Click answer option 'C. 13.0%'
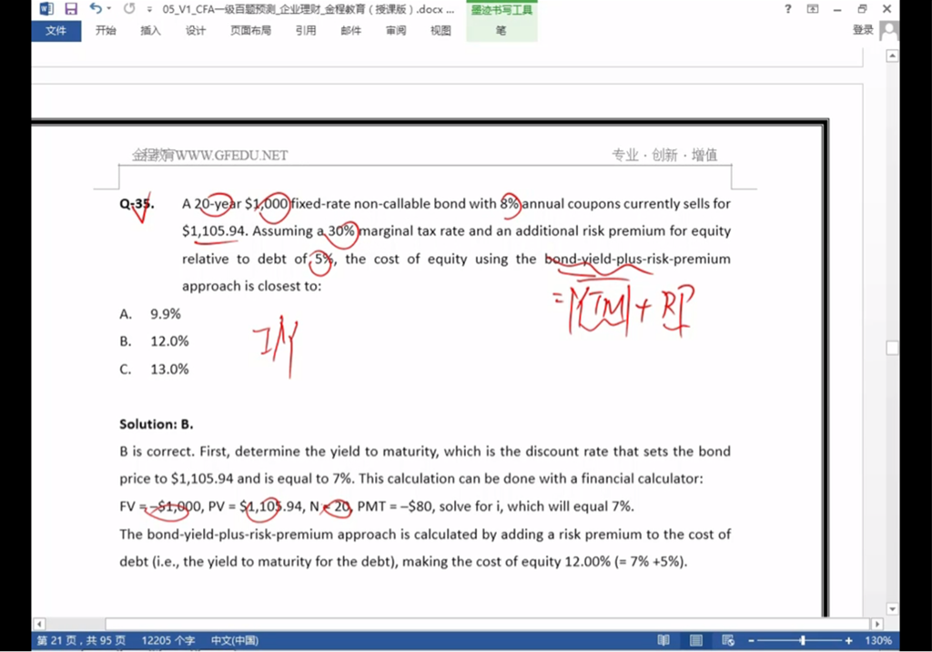The height and width of the screenshot is (652, 932). 154,370
